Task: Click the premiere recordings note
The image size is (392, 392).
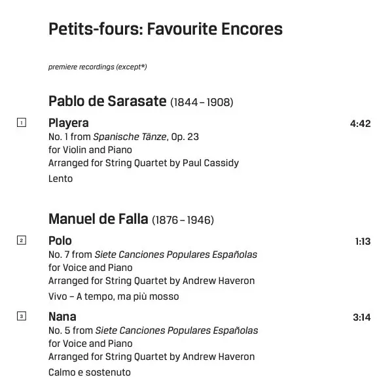Action: click(x=98, y=67)
